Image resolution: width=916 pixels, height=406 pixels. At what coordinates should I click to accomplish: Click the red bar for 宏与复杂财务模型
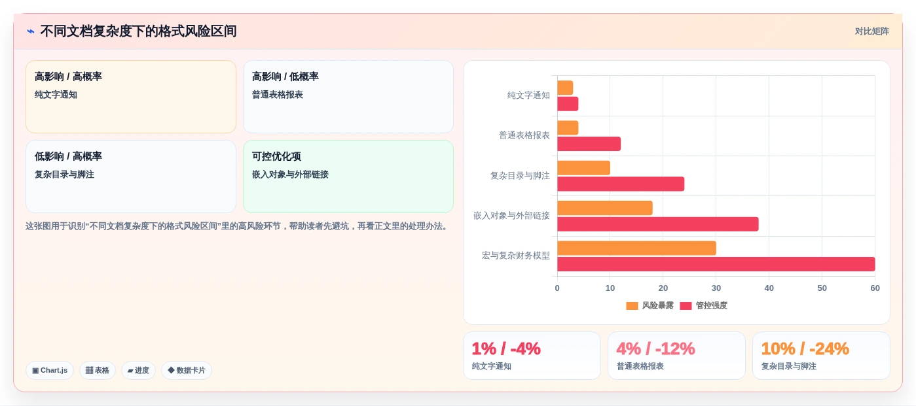[716, 264]
